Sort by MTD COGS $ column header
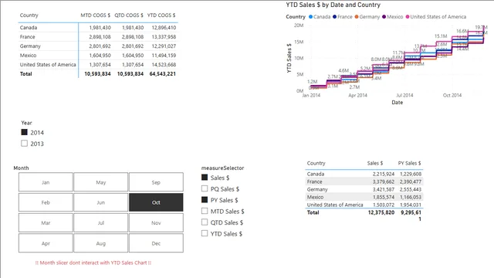 coord(95,15)
